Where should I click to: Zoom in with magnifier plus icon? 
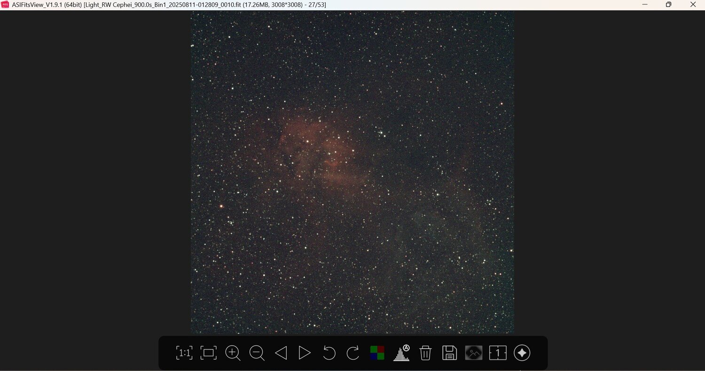click(233, 353)
